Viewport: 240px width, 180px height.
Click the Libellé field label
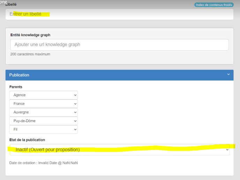[x=11, y=5]
